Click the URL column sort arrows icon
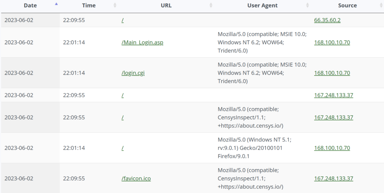 point(211,5)
